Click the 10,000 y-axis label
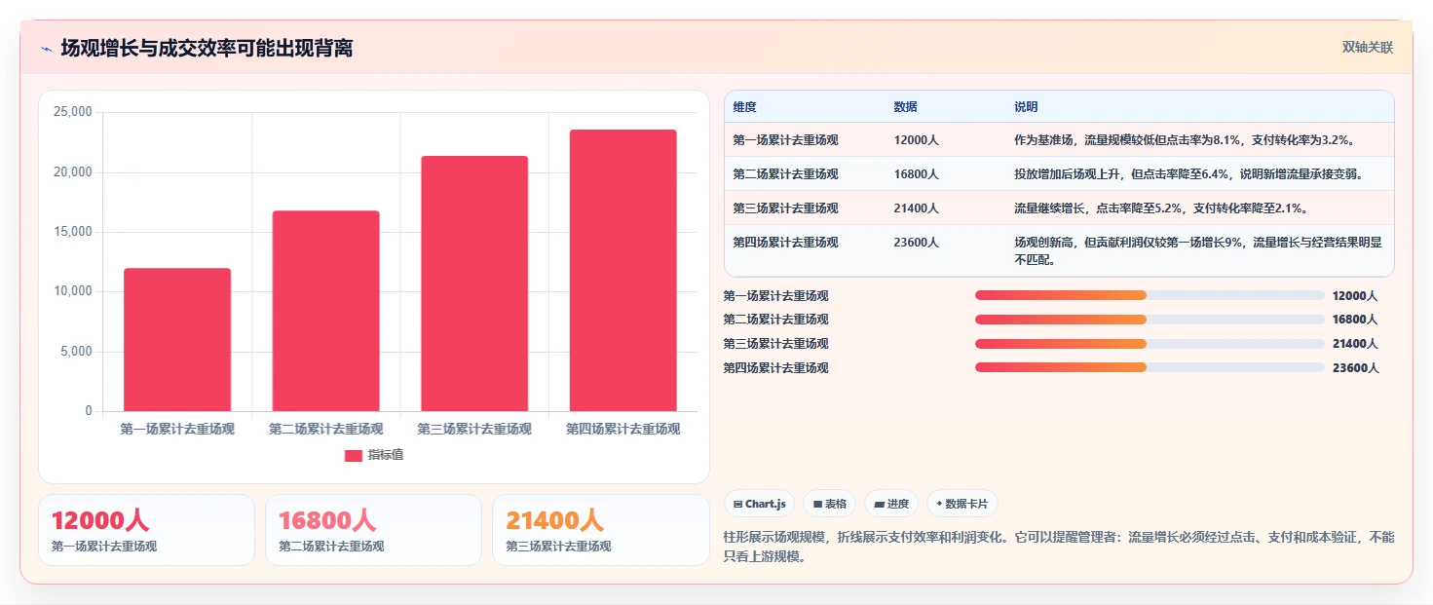Screen dimensions: 1433x605 pyautogui.click(x=72, y=291)
